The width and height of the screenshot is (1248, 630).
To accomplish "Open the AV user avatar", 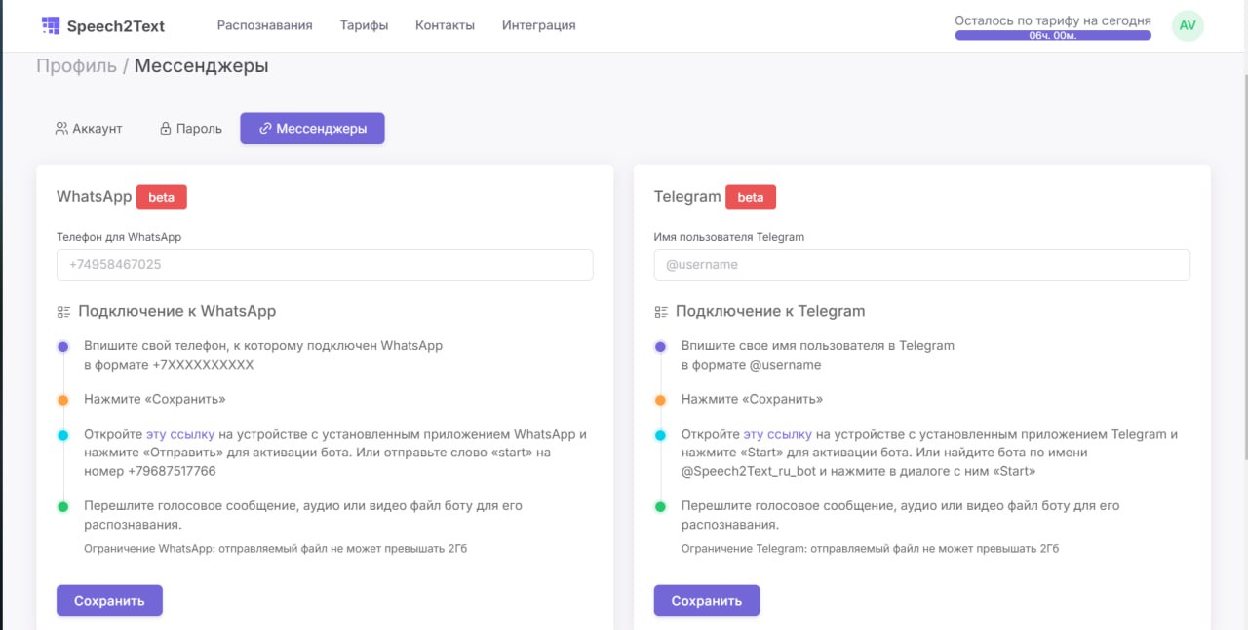I will (x=1187, y=25).
